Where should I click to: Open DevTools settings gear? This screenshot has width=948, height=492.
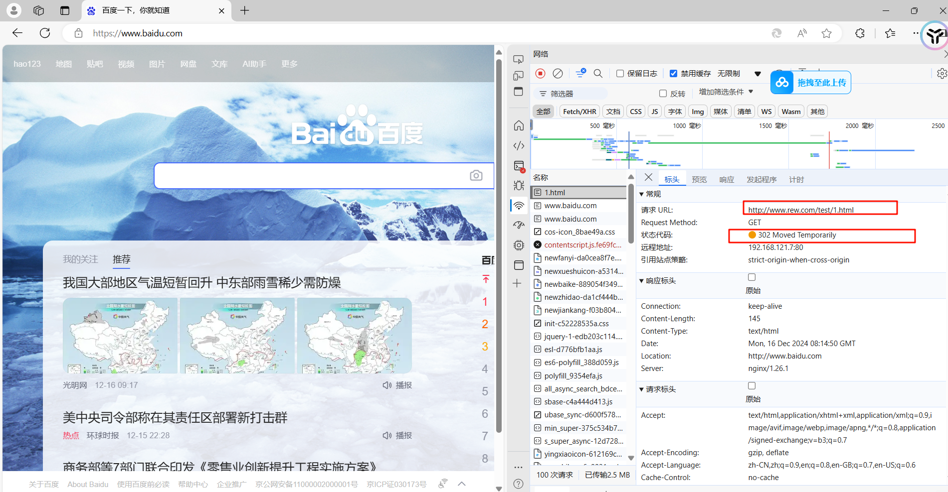pyautogui.click(x=942, y=74)
